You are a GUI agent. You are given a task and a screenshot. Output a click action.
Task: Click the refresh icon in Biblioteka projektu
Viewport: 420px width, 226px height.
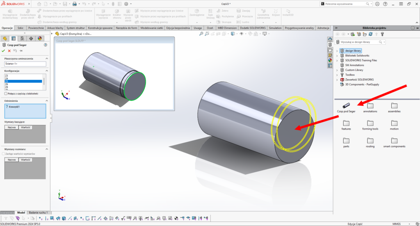[x=370, y=34]
